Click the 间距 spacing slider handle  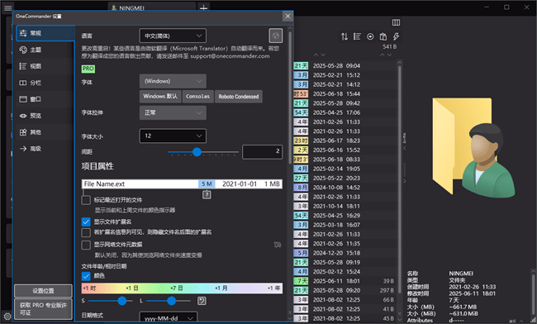click(x=197, y=152)
